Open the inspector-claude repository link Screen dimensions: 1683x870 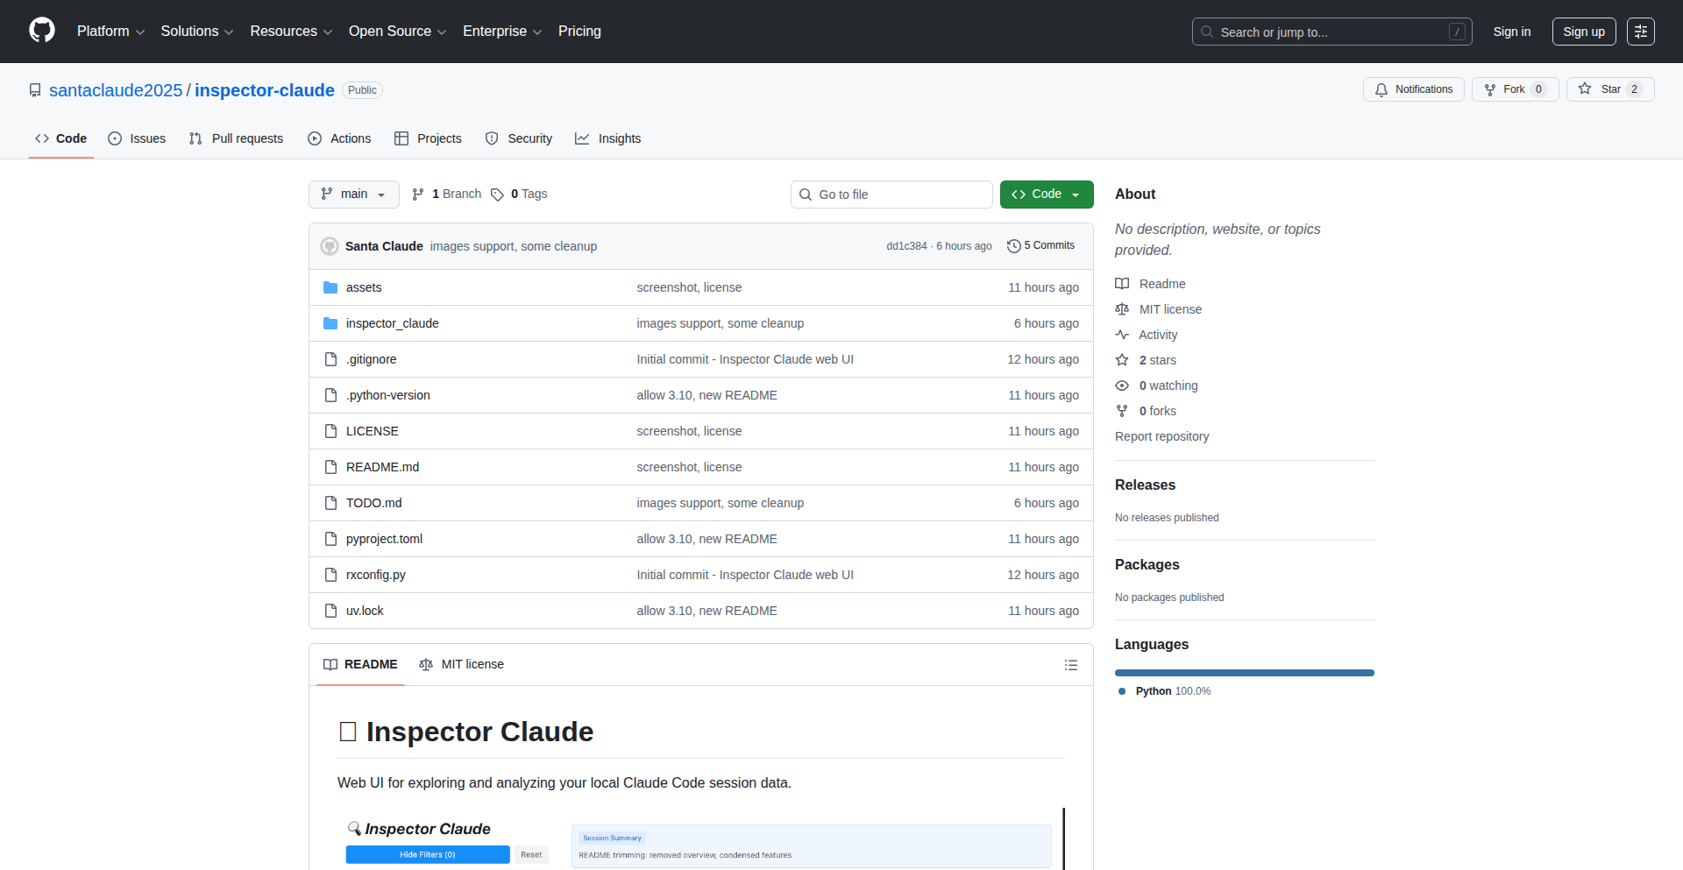click(x=265, y=90)
